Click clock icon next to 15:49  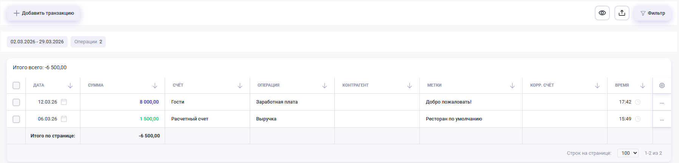tap(638, 119)
